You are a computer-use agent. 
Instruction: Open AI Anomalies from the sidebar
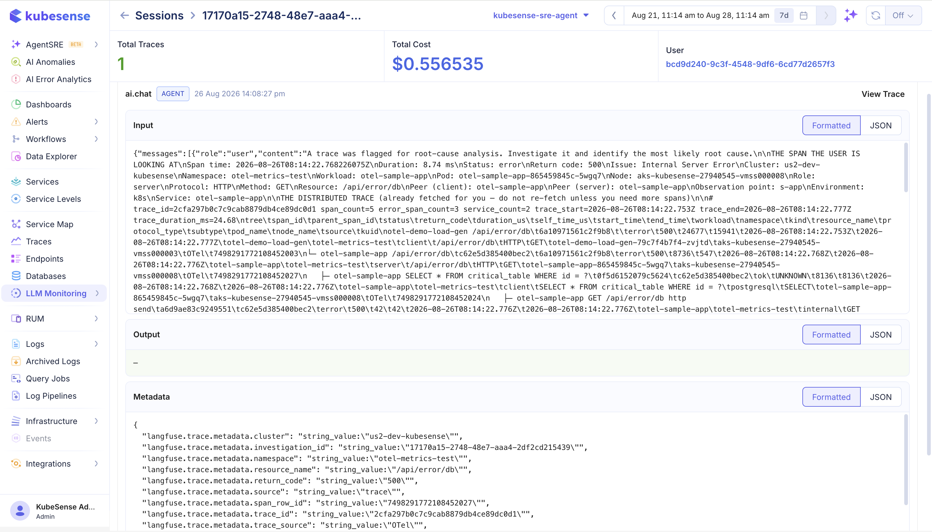(x=50, y=62)
